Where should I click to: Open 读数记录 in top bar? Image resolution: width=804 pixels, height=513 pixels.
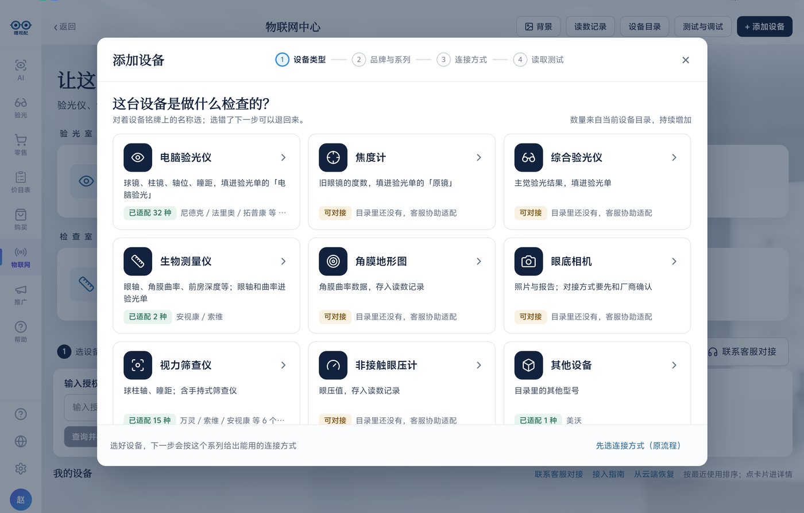pyautogui.click(x=590, y=26)
